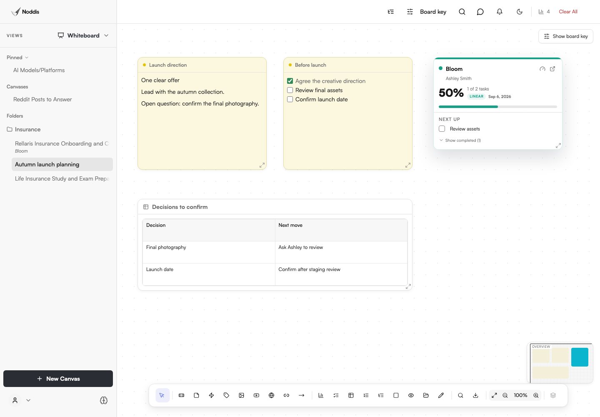Open notifications bell in top bar

pyautogui.click(x=500, y=12)
